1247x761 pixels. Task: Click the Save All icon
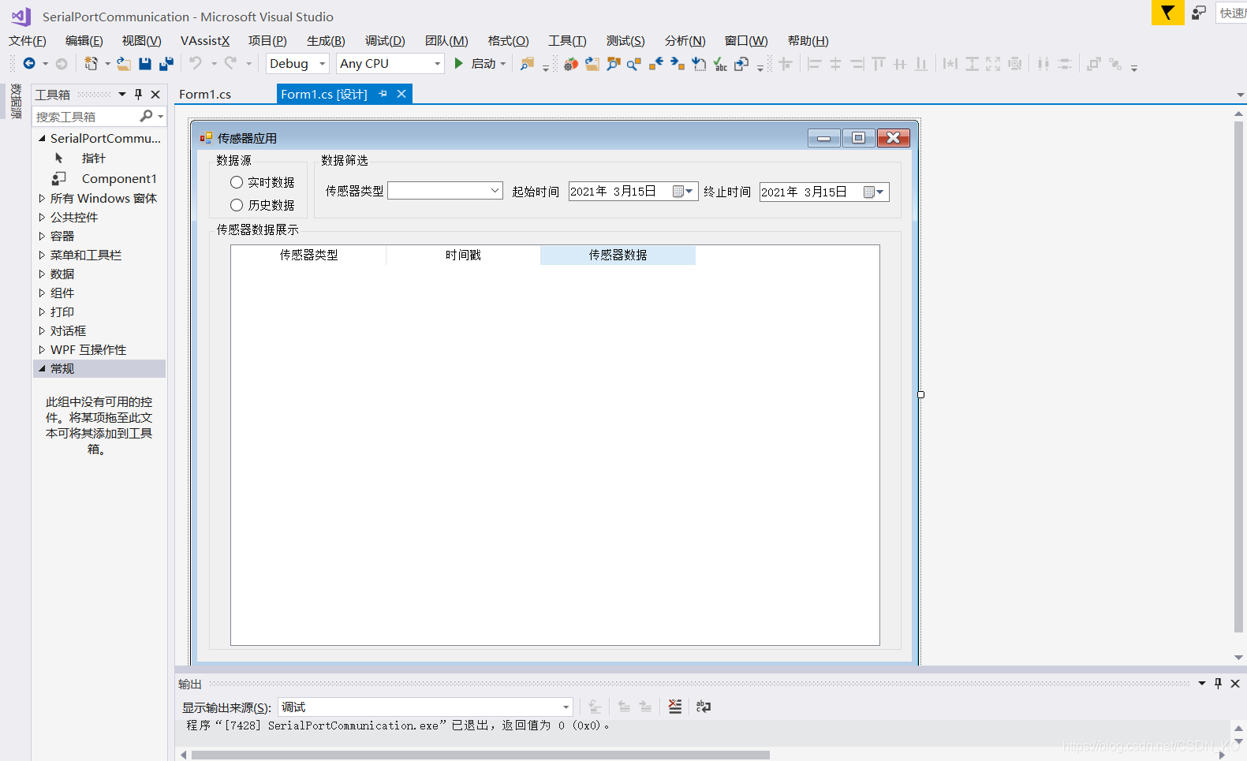[x=166, y=64]
